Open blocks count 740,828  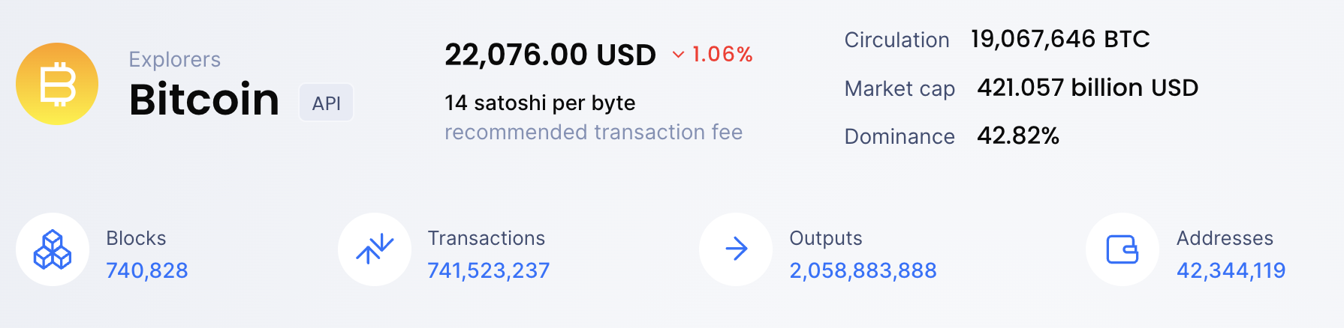point(147,270)
